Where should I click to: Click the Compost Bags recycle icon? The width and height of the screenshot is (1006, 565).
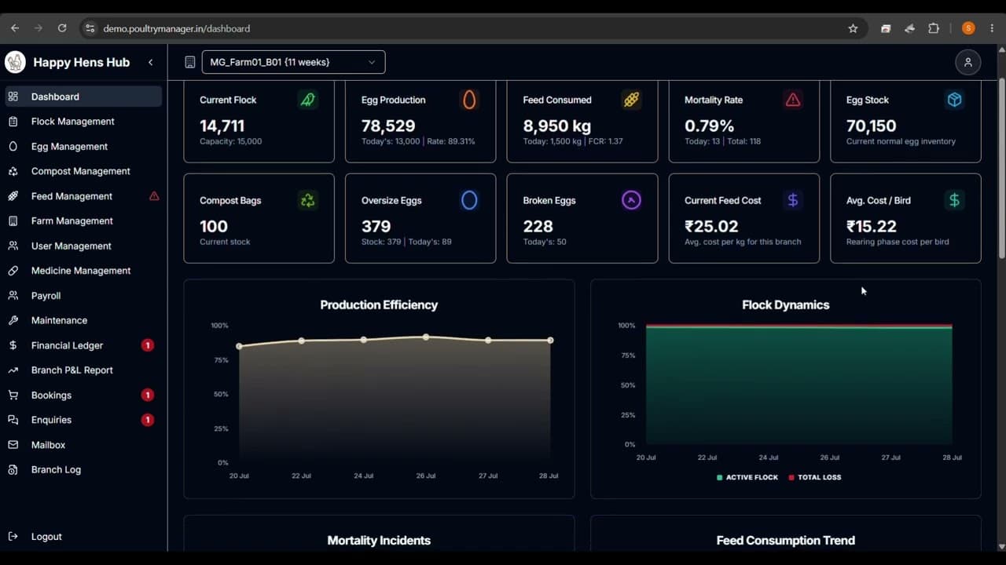pyautogui.click(x=307, y=200)
